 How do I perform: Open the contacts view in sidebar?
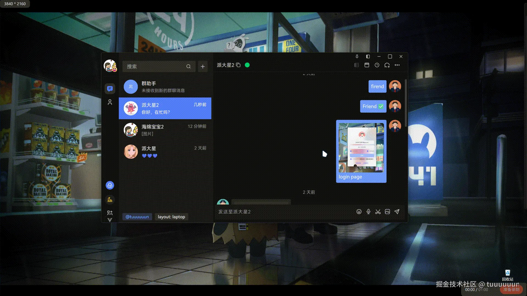(110, 102)
